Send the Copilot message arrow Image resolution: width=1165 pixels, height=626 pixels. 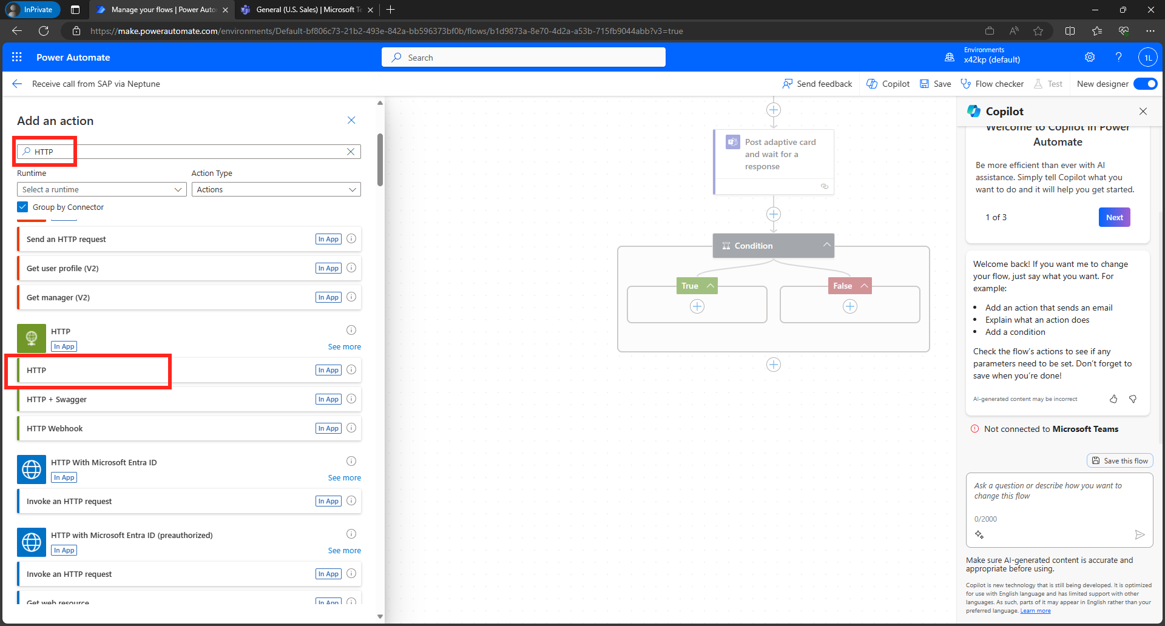(1140, 534)
